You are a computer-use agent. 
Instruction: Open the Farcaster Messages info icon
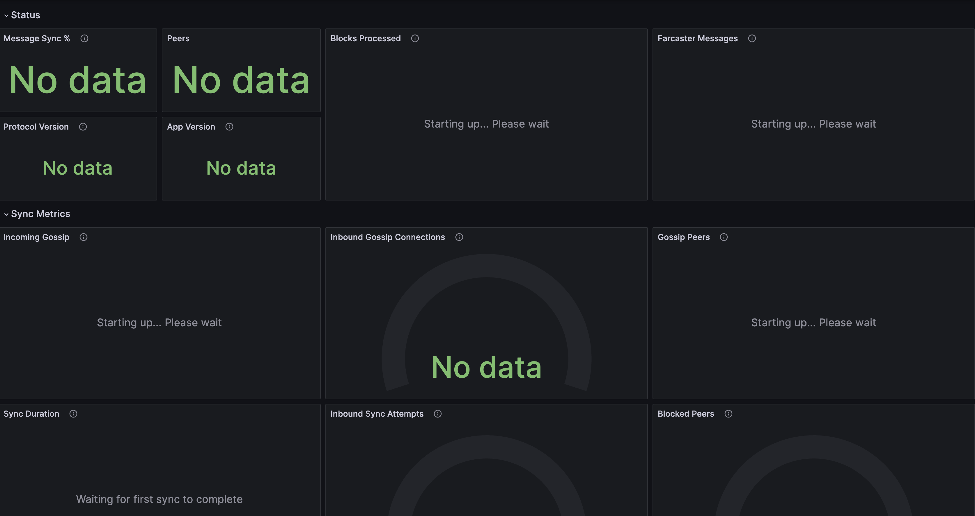[x=752, y=39]
